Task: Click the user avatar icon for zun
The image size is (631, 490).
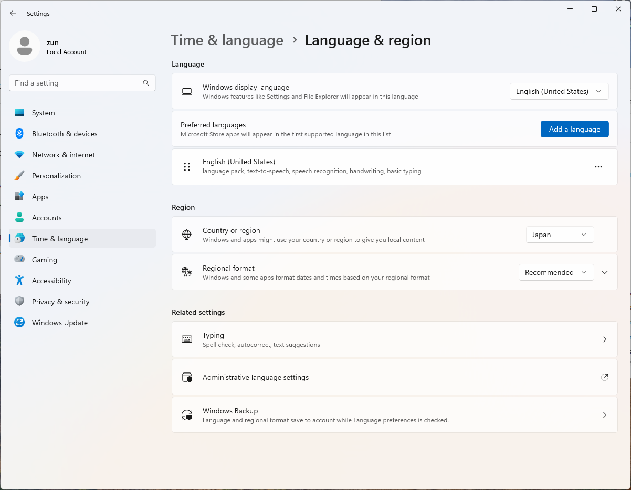Action: click(x=25, y=46)
